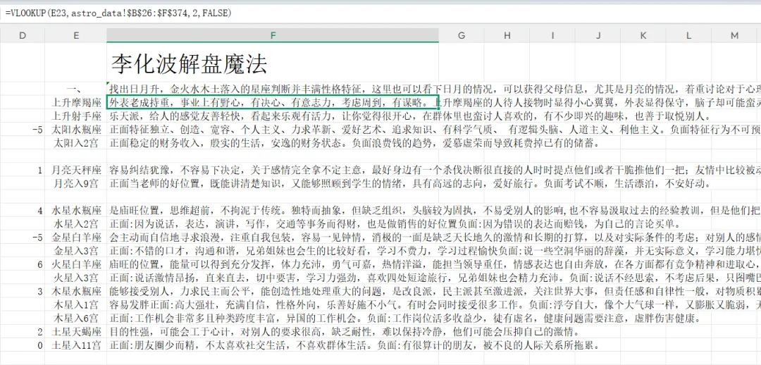Image resolution: width=761 pixels, height=365 pixels.
Task: Select column F header
Action: point(273,35)
